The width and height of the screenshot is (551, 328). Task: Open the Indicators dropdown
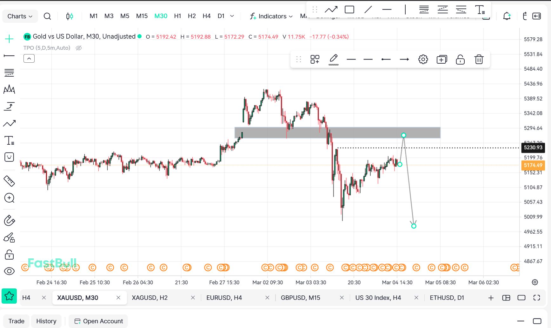[x=271, y=16]
